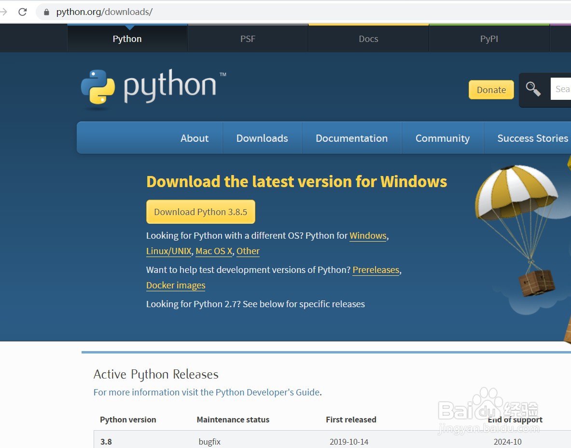571x448 pixels.
Task: Click the Python logo image
Action: 153,89
